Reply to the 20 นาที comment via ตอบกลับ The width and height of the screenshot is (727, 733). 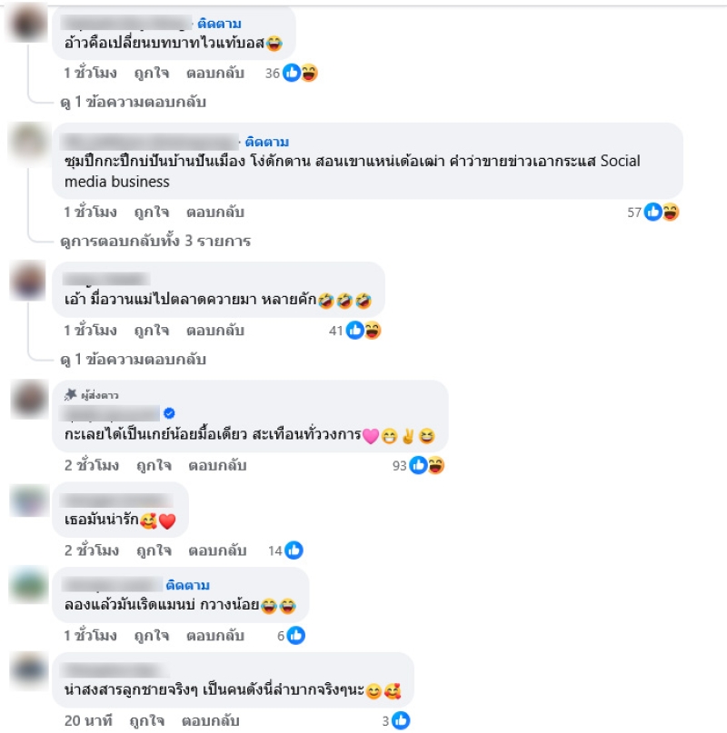(211, 720)
